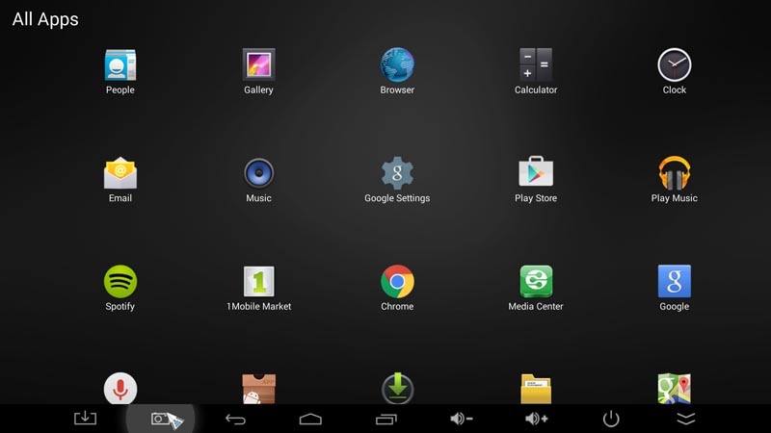Open the Clock app
Screen dimensions: 771x433
pos(674,64)
